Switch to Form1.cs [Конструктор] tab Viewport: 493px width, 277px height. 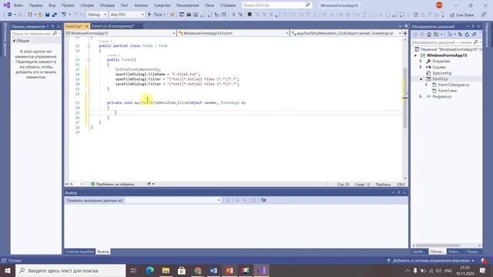[113, 26]
